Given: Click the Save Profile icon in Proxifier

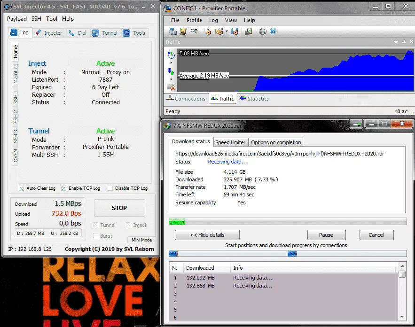Looking at the screenshot, I should pyautogui.click(x=235, y=31).
